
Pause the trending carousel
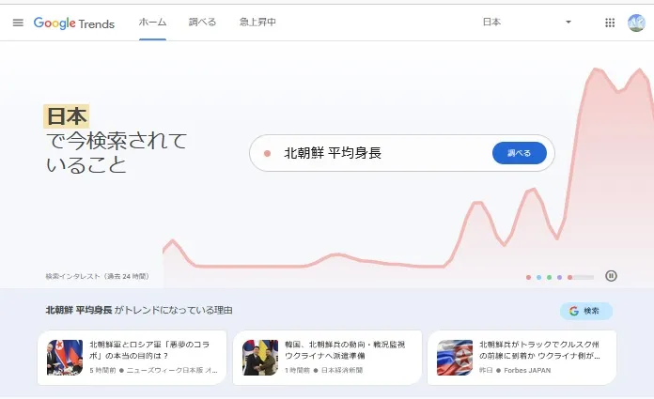click(611, 276)
